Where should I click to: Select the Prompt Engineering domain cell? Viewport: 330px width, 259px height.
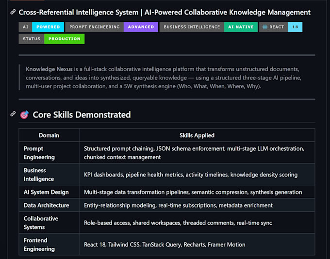click(49, 153)
